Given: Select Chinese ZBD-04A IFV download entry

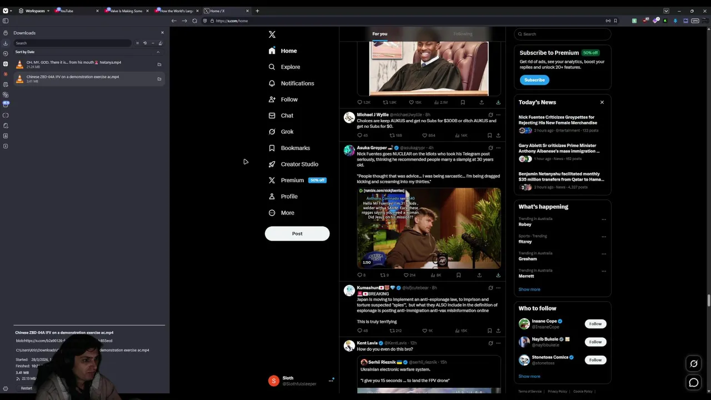Looking at the screenshot, I should coord(89,79).
